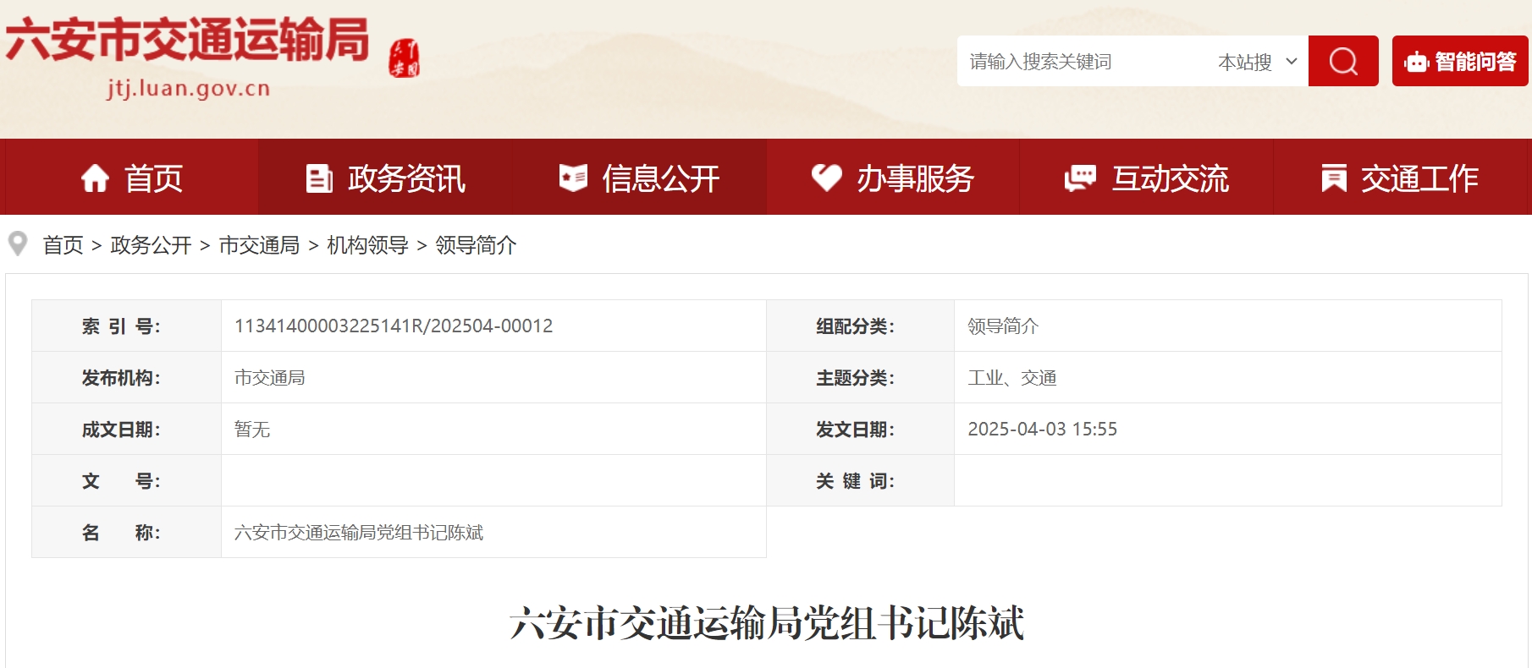This screenshot has width=1532, height=668.
Task: Click the red seal logo emblem
Action: pyautogui.click(x=405, y=59)
